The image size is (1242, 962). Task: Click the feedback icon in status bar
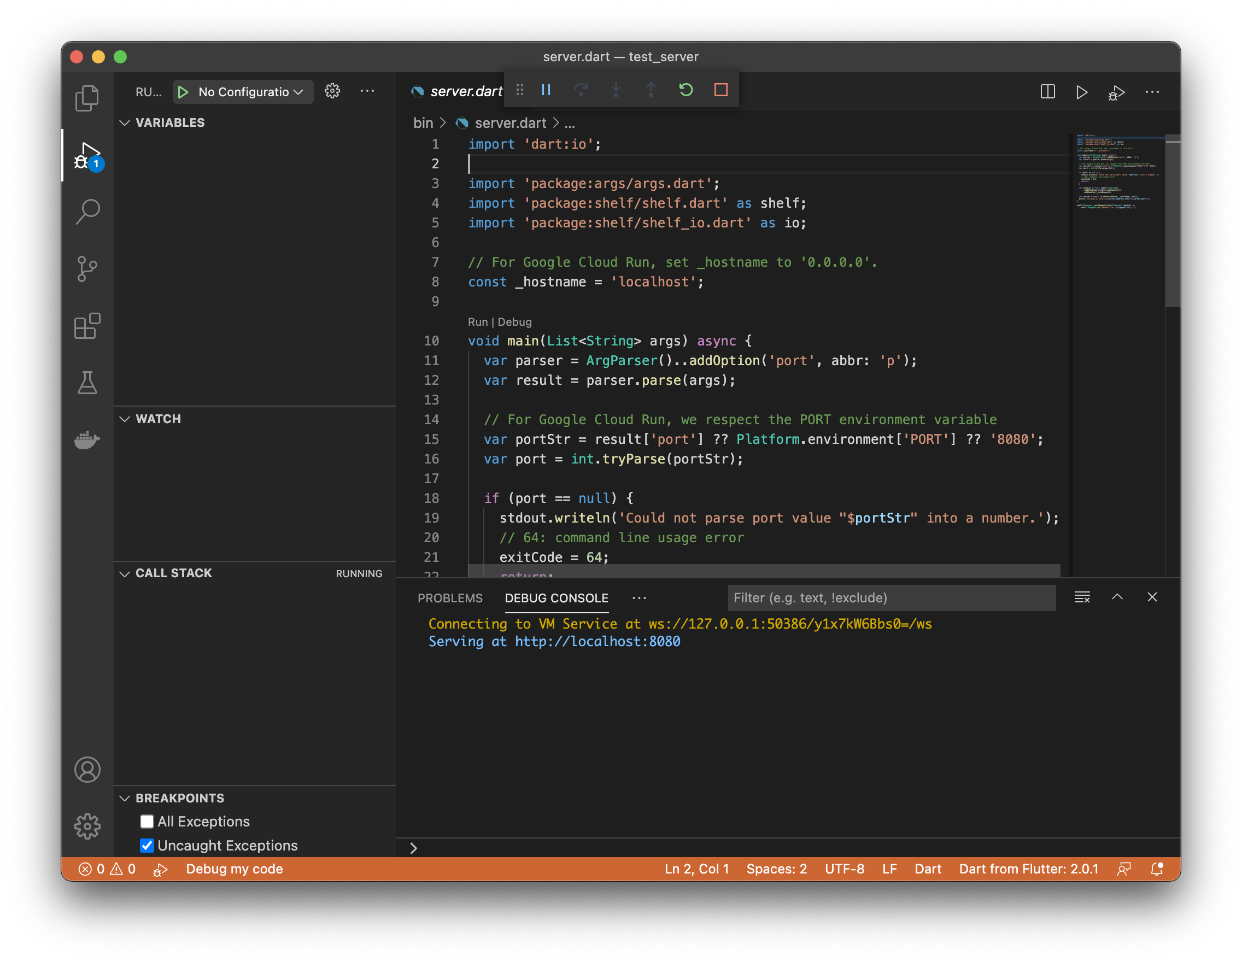[x=1124, y=869]
